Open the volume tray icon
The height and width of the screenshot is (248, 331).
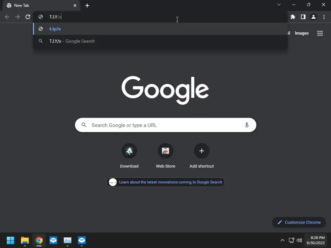[299, 240]
